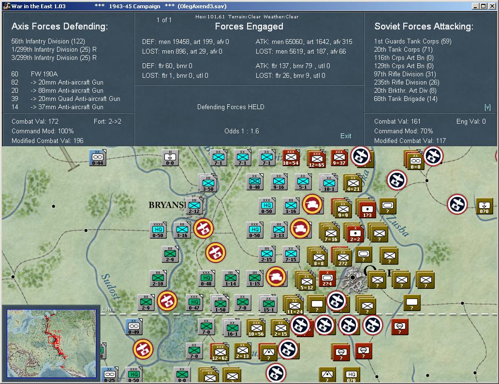Select the 1-15 green regiment counter
The width and height of the screenshot is (499, 384).
255,279
